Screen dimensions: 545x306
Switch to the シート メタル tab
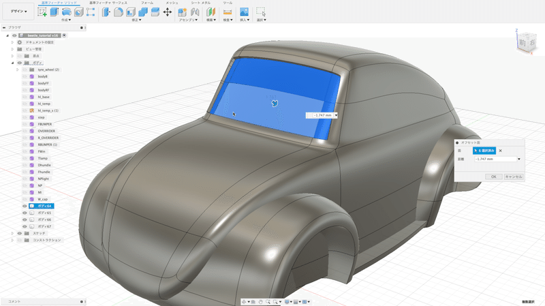[x=200, y=3]
